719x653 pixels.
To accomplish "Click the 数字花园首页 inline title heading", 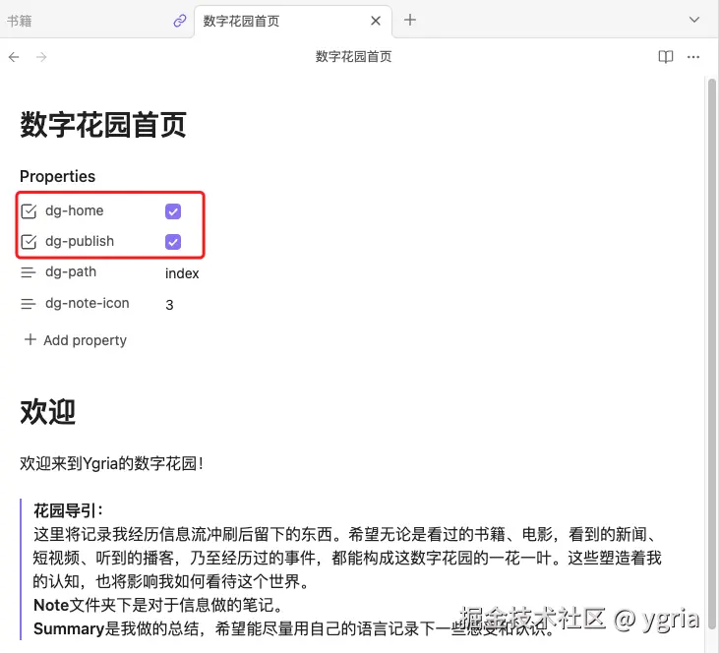I will [x=103, y=124].
